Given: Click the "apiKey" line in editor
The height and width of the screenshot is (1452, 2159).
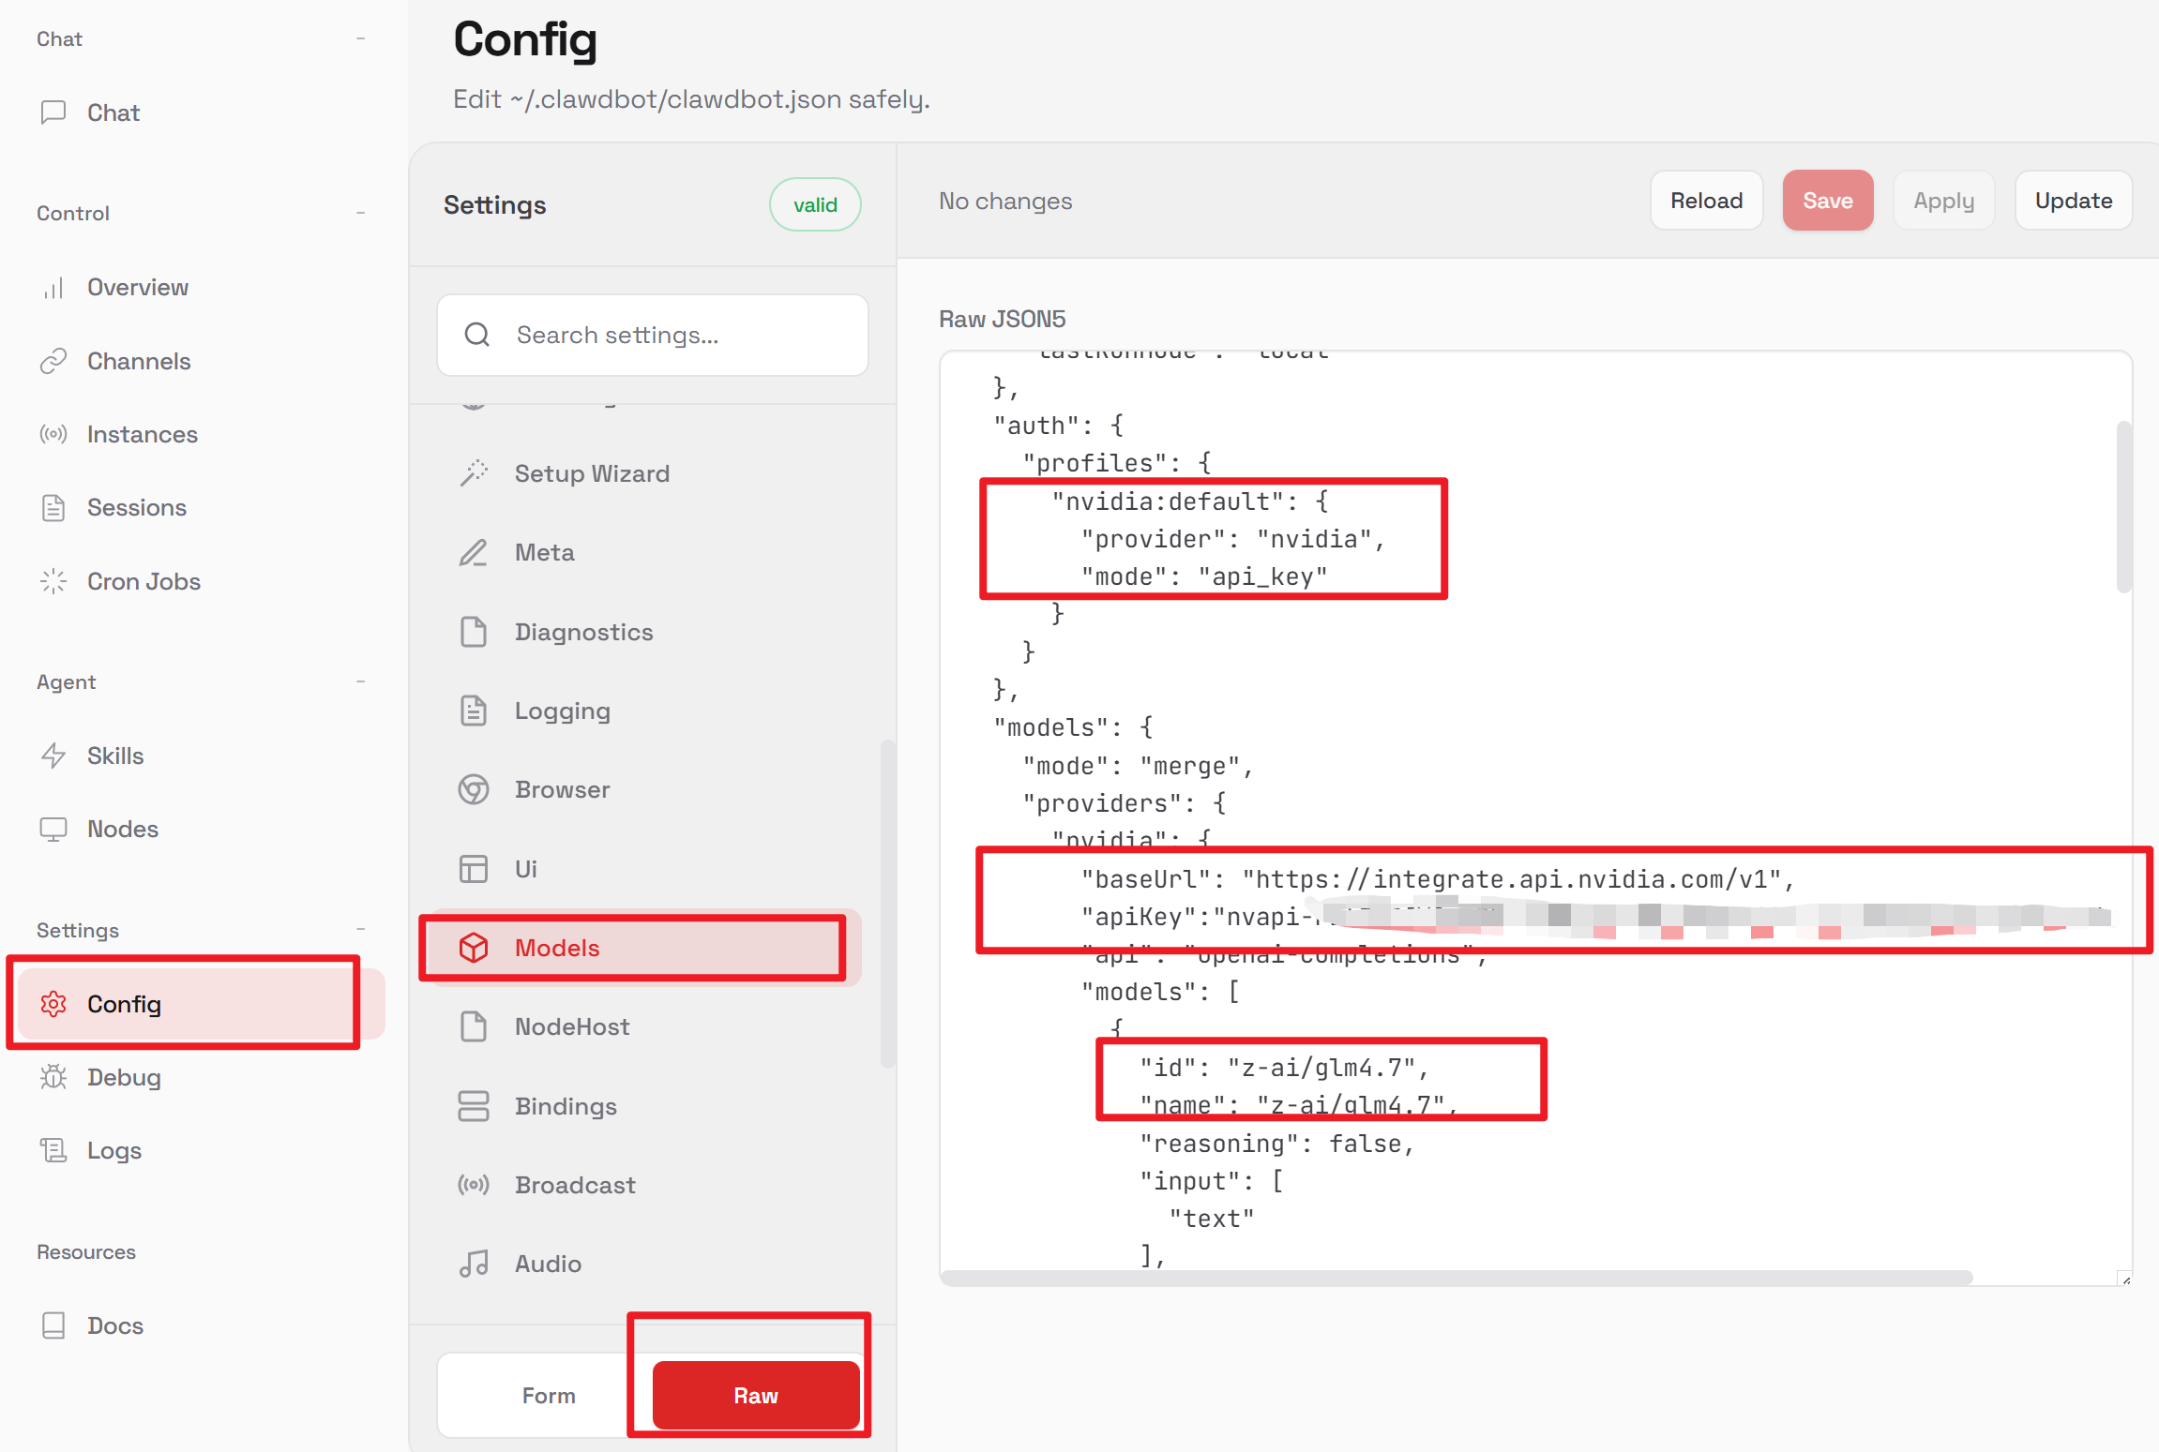Looking at the screenshot, I should click(x=1595, y=917).
